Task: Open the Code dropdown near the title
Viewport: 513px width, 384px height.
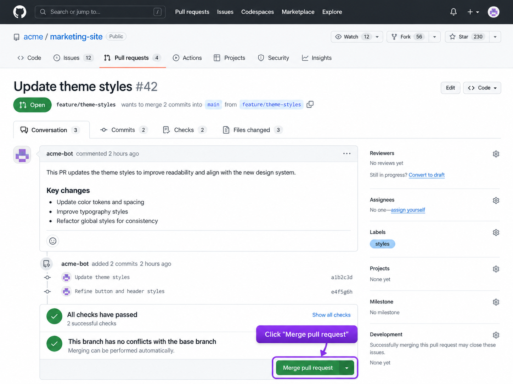Action: [x=482, y=88]
